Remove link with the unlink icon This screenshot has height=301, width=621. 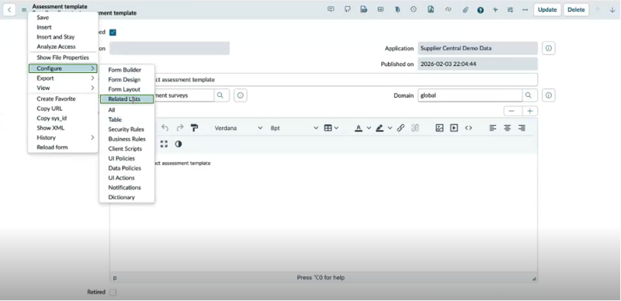(415, 128)
